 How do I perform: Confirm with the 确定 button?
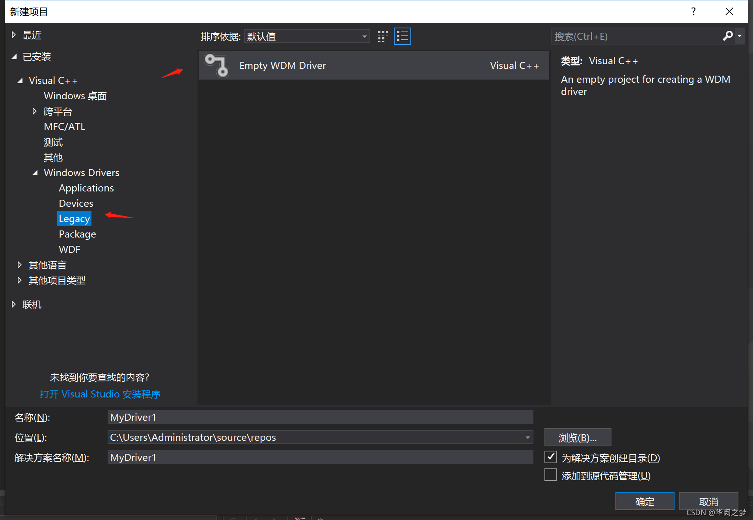click(x=645, y=501)
